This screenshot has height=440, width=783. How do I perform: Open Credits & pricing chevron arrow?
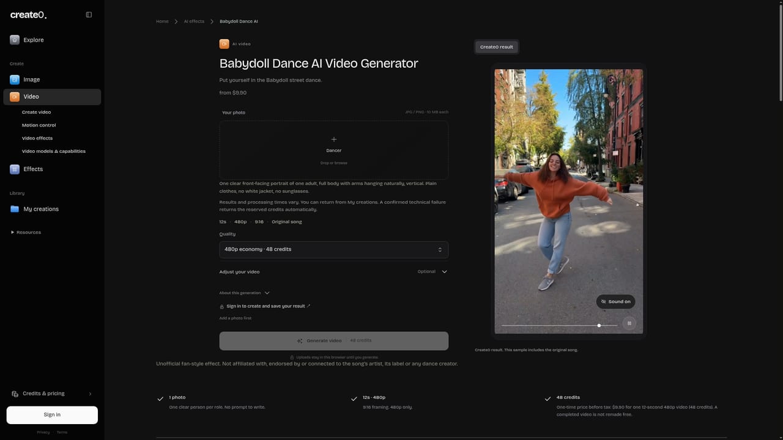pyautogui.click(x=91, y=394)
